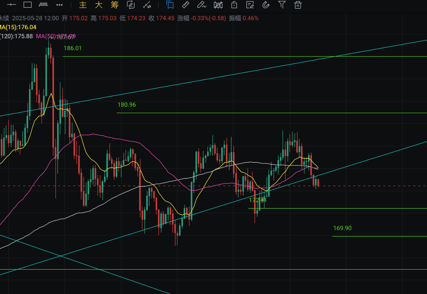Toggle the blue bookmark flag tool
The image size is (427, 294).
point(170,5)
